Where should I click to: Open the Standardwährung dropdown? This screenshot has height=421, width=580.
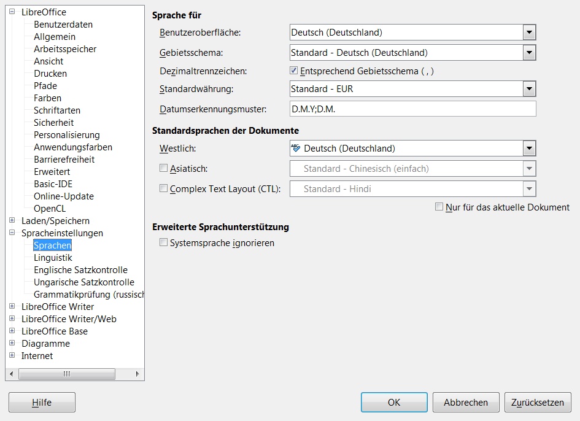click(x=529, y=89)
